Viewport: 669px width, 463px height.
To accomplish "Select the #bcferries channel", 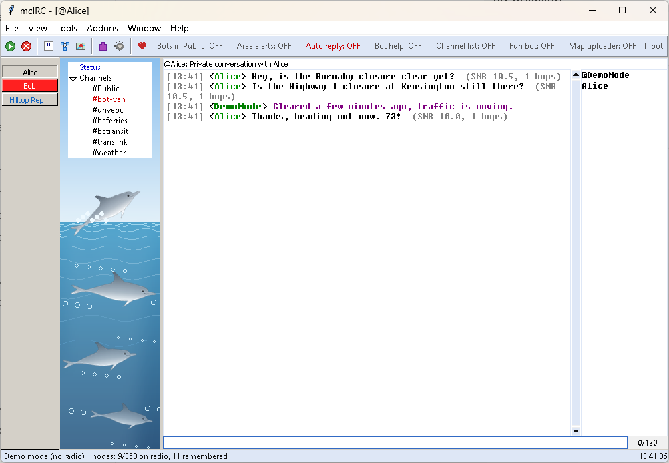I will tap(110, 121).
